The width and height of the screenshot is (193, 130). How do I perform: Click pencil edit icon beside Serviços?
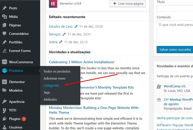(64, 34)
